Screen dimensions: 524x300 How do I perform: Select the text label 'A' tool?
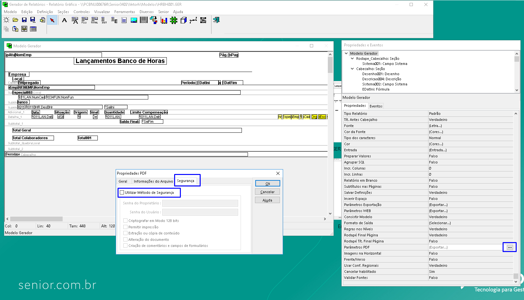point(65,20)
